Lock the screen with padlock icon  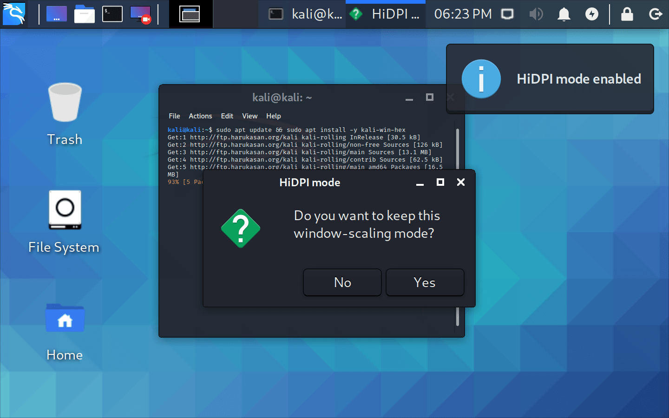[627, 14]
